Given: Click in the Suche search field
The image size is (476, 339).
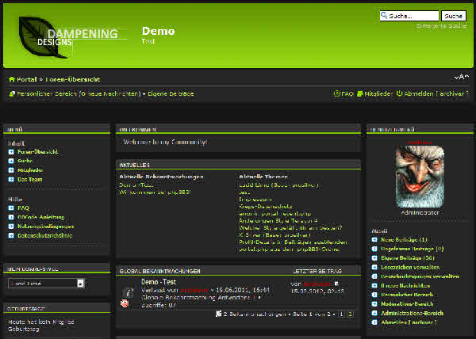Looking at the screenshot, I should pos(409,16).
